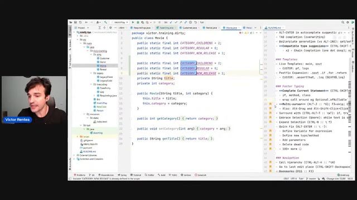Viewport: 357px width, 200px height.
Task: Open Asserting test class in project tree
Action: point(97,133)
